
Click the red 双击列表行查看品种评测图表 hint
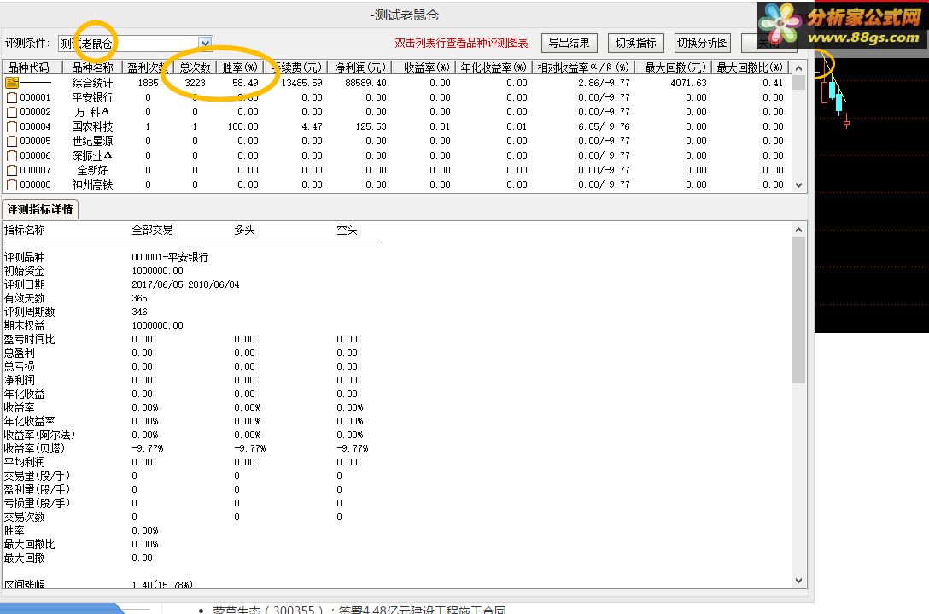click(461, 43)
